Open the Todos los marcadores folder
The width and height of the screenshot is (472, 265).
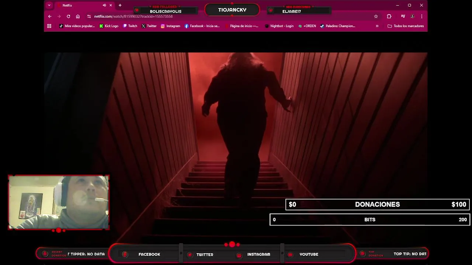(x=406, y=26)
